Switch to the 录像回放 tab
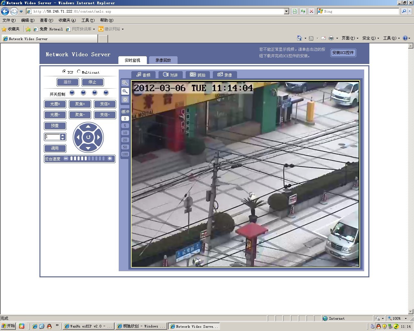 [x=163, y=60]
